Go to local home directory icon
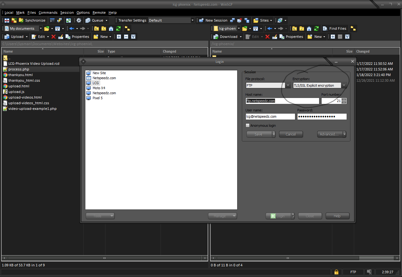The width and height of the screenshot is (402, 277). [x=111, y=28]
